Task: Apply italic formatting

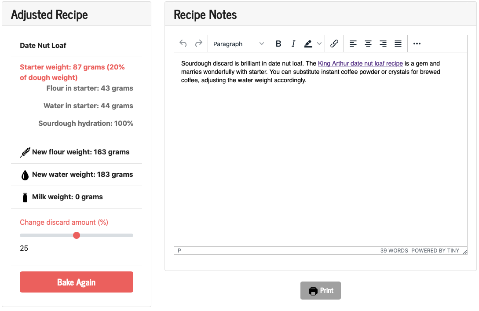Action: tap(293, 44)
